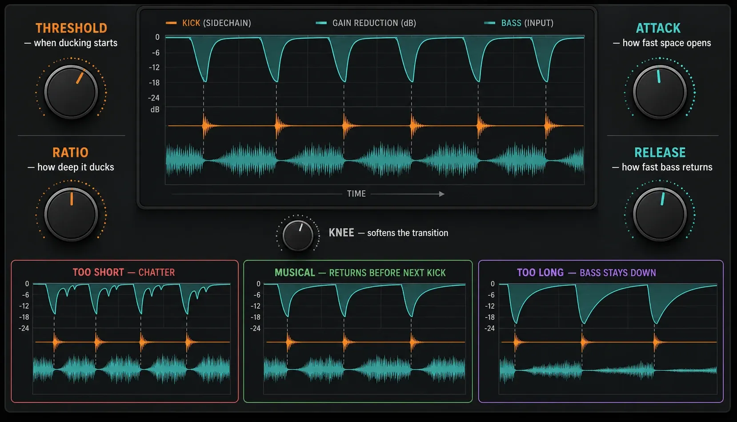
Task: Click the TOO SHORT — CHATTER title
Action: (x=124, y=272)
